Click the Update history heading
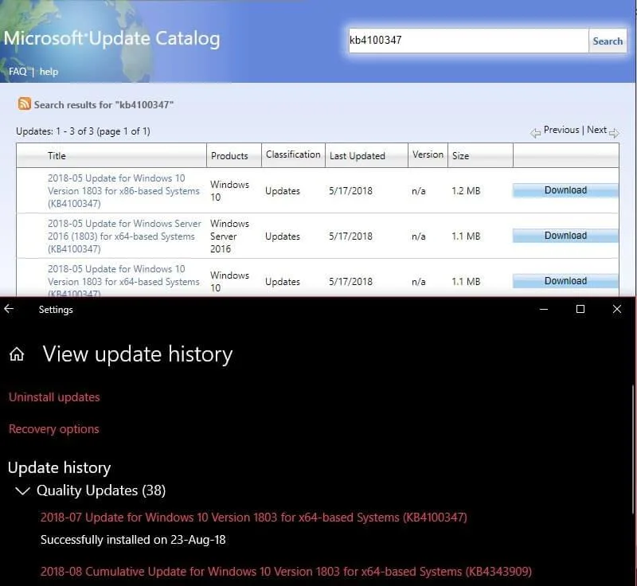Screen dimensions: 637x586 [59, 468]
